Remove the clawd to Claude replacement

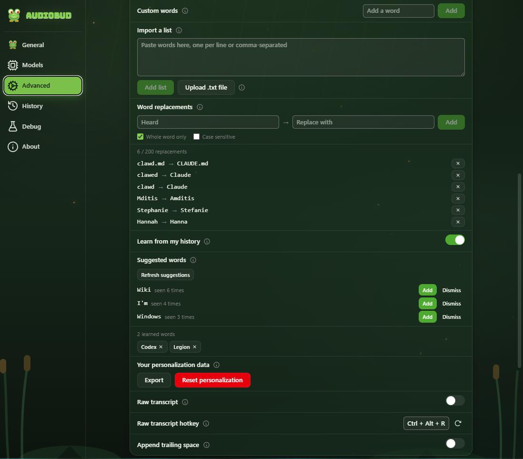coord(458,187)
